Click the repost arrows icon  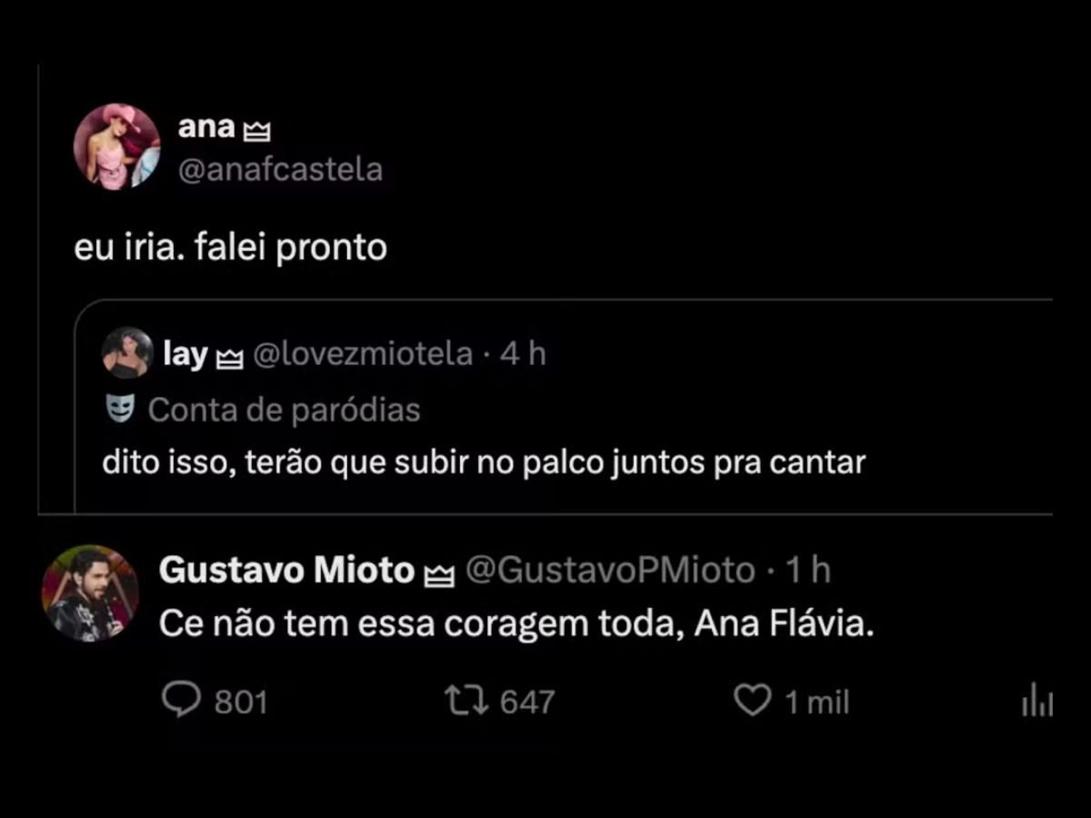point(466,700)
